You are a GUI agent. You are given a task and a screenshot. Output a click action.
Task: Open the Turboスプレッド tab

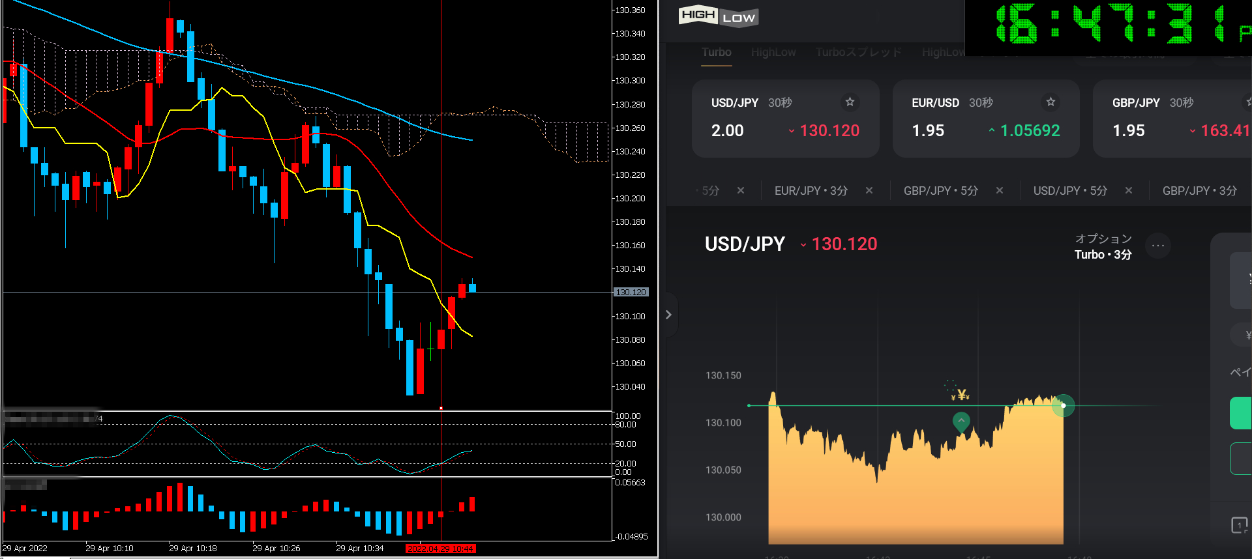(x=858, y=52)
